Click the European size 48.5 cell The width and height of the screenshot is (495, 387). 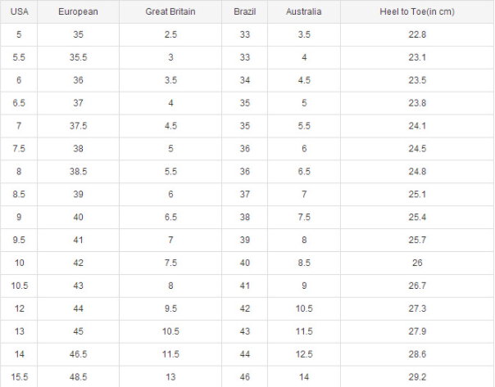[x=79, y=376]
